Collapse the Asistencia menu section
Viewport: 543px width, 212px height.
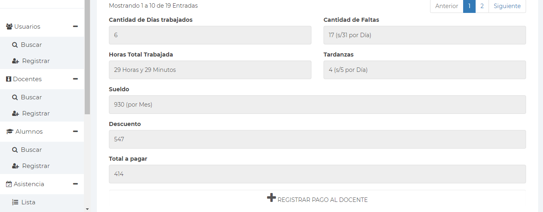tap(75, 184)
